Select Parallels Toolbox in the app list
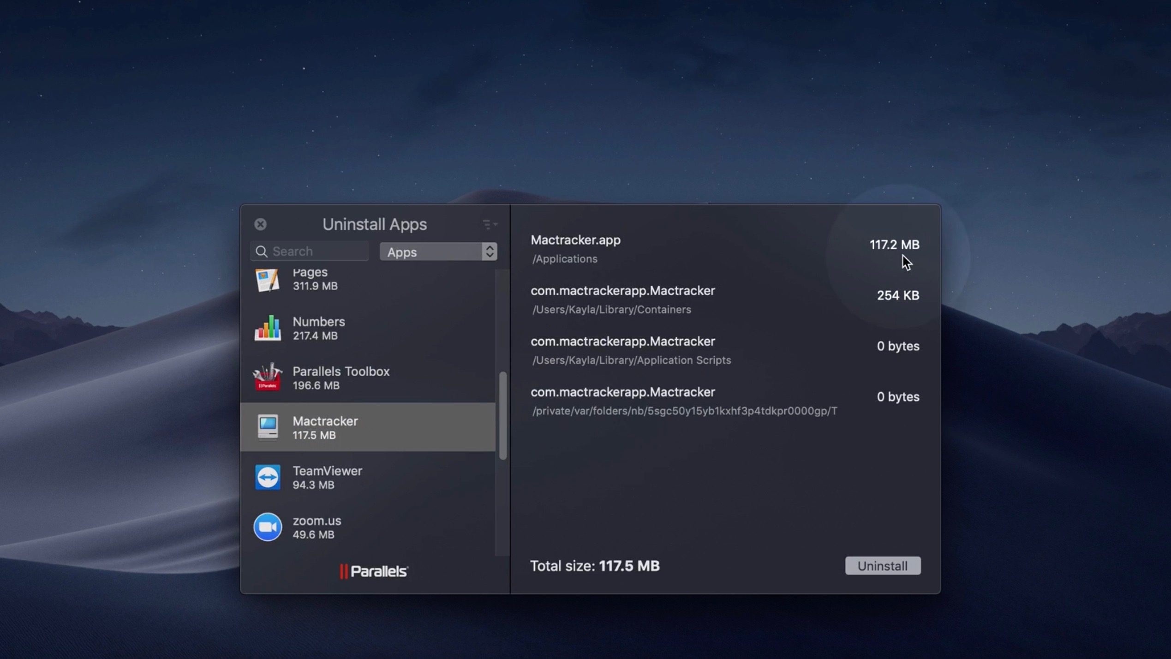Screen dimensions: 1171x659 (368, 378)
